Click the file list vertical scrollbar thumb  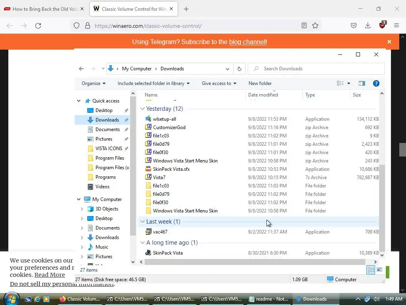pyautogui.click(x=382, y=208)
